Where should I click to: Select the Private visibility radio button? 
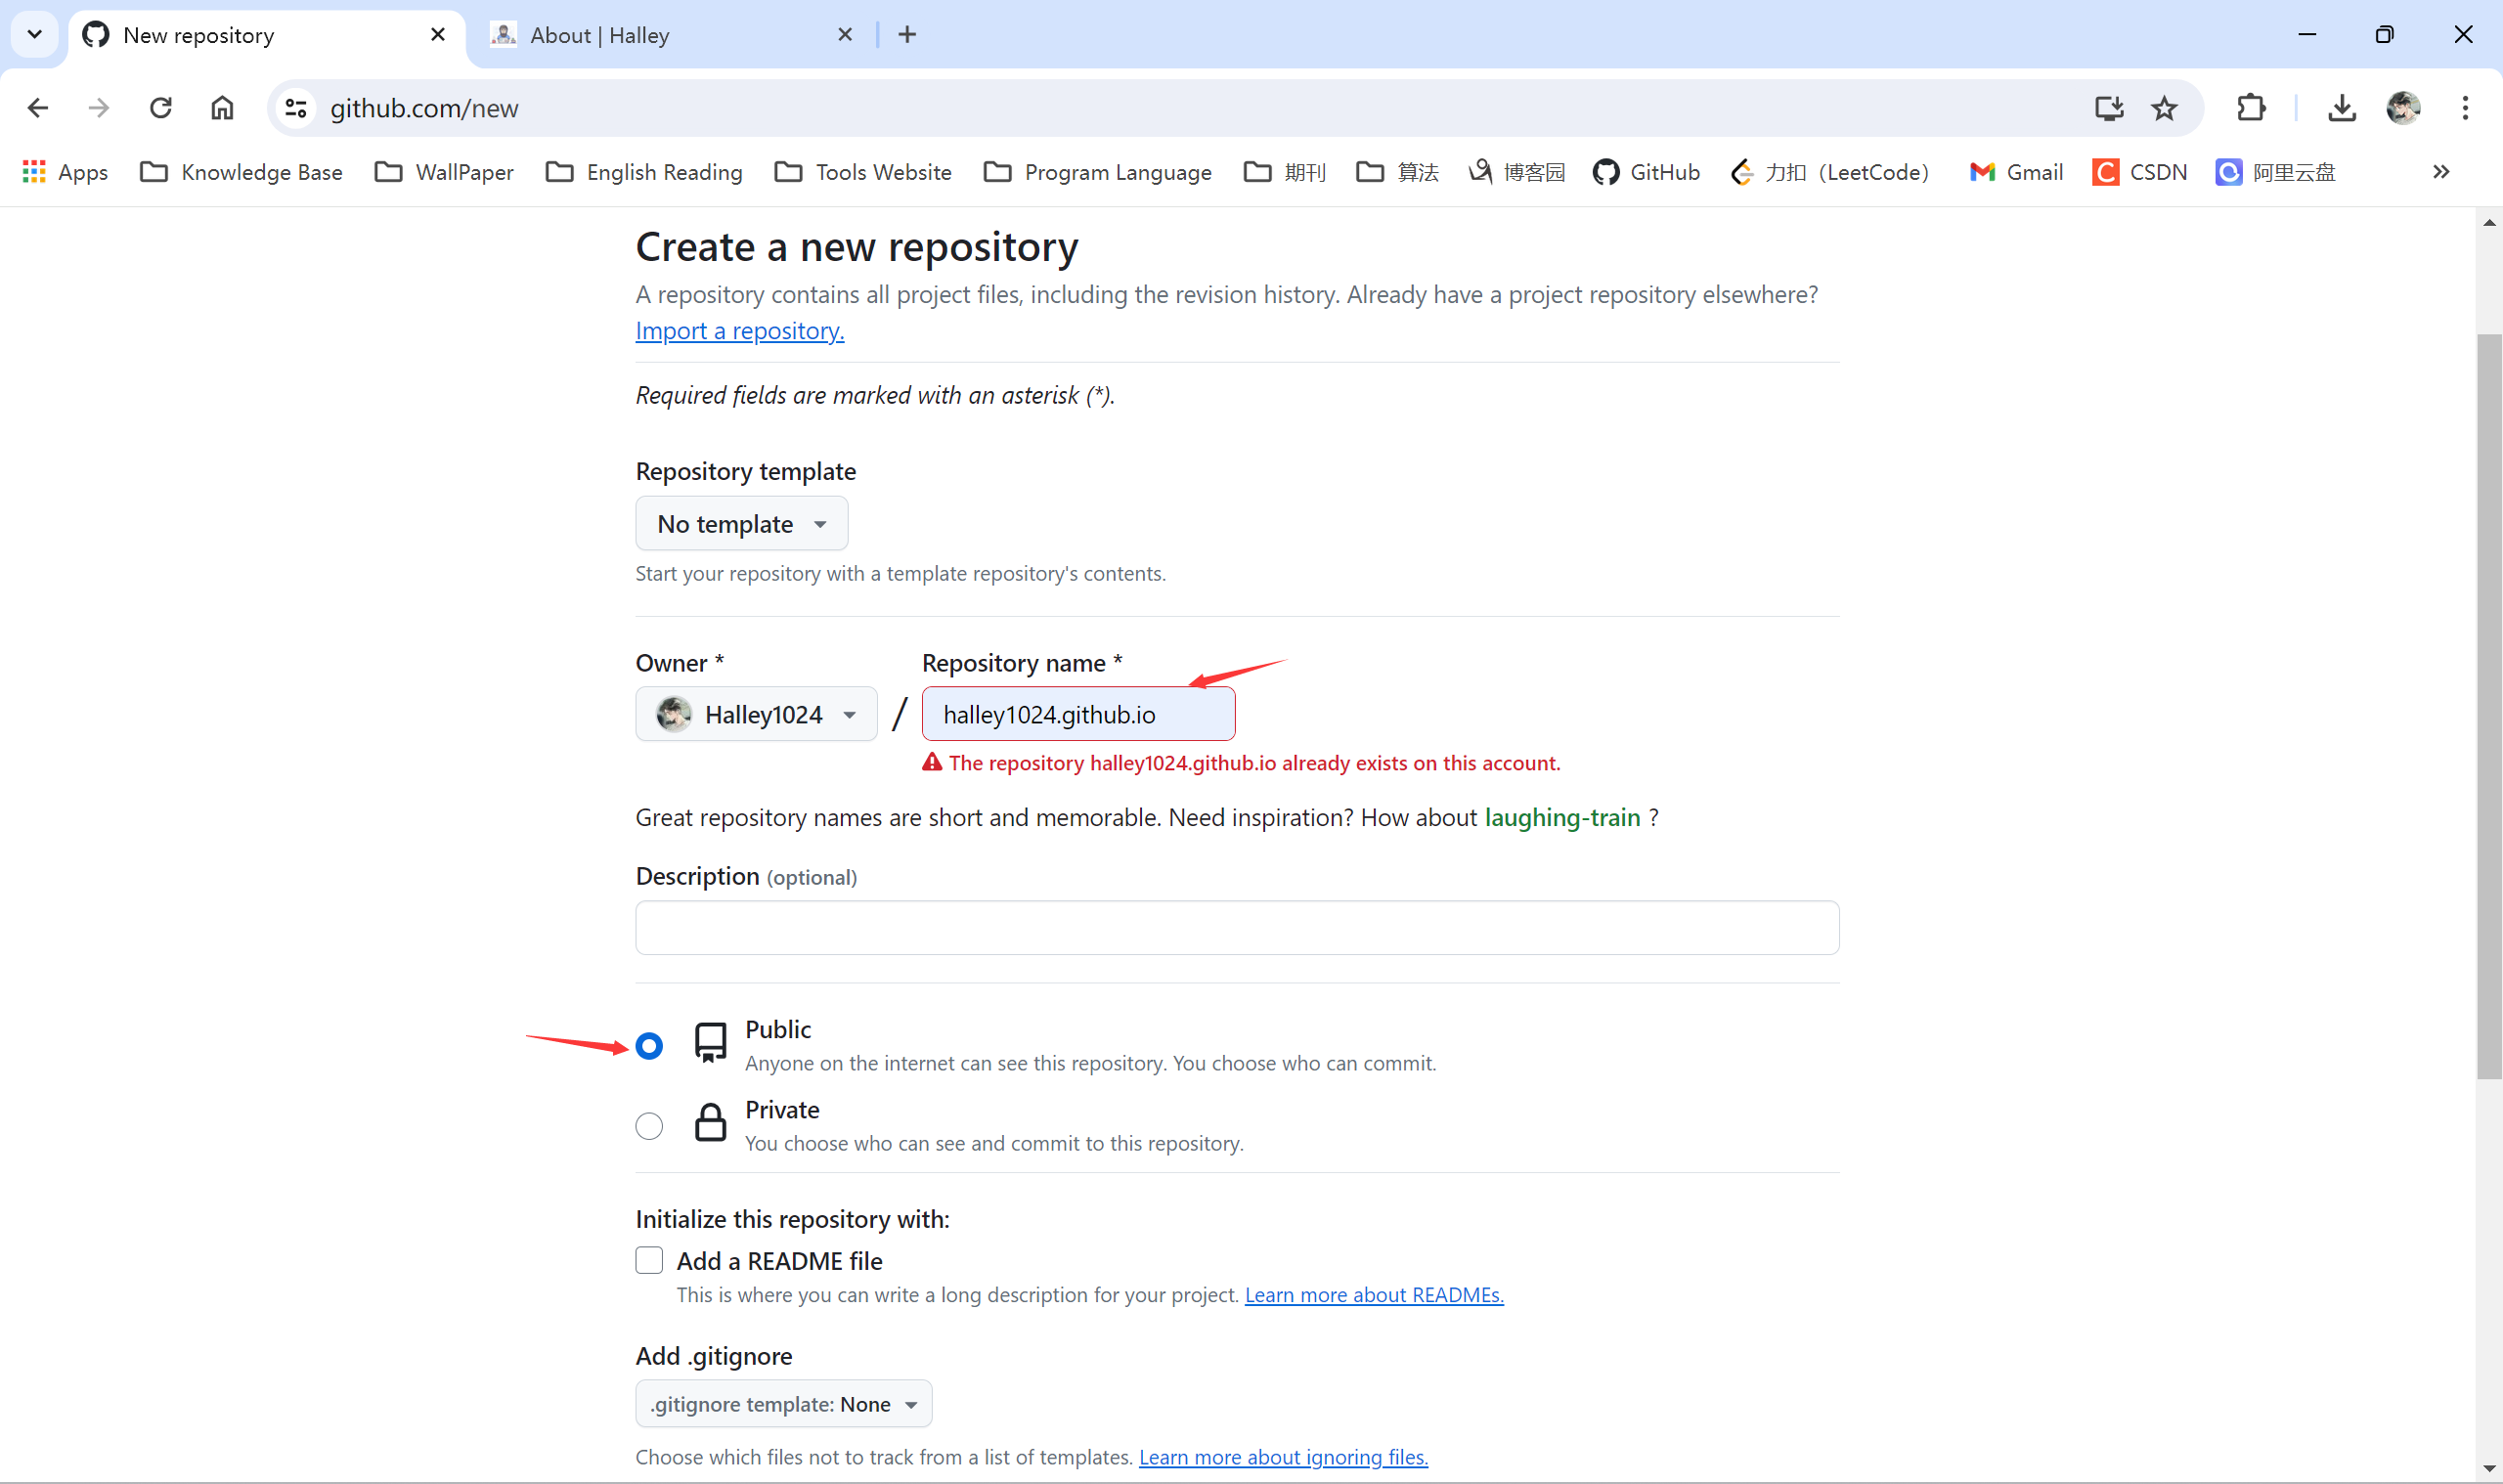[x=649, y=1126]
